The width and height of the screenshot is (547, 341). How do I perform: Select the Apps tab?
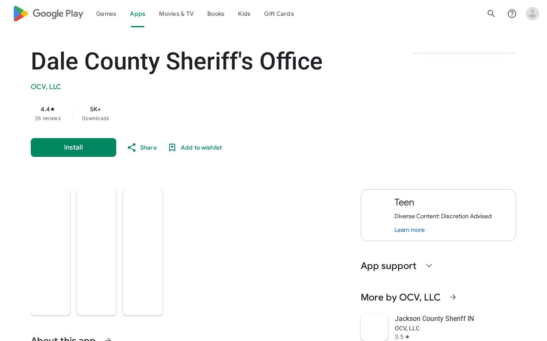point(138,14)
